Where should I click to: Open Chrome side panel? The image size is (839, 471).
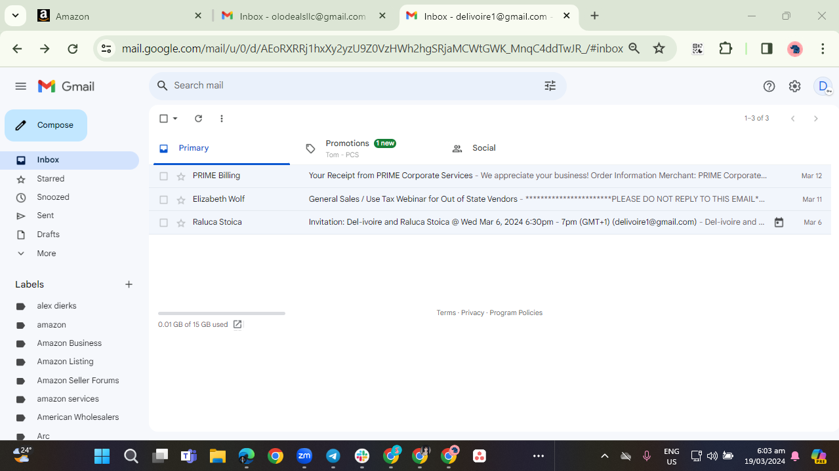click(x=766, y=48)
